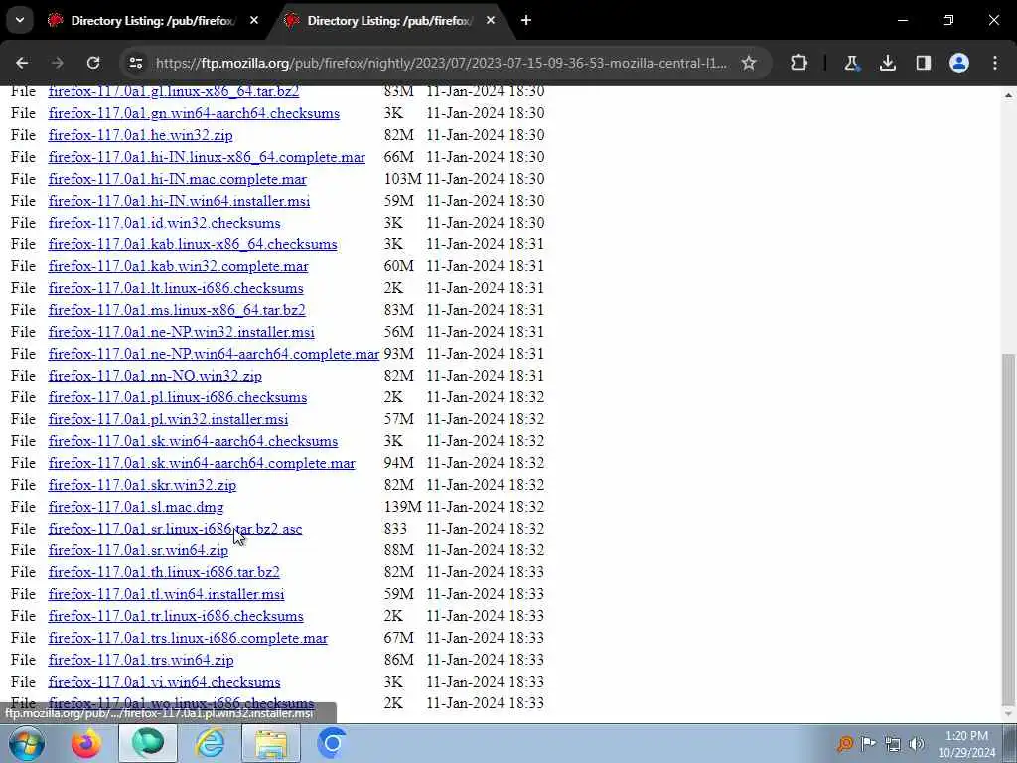Image resolution: width=1017 pixels, height=763 pixels.
Task: Download firefox-117.0a1.nn-NO.win32.zip
Action: 155,376
